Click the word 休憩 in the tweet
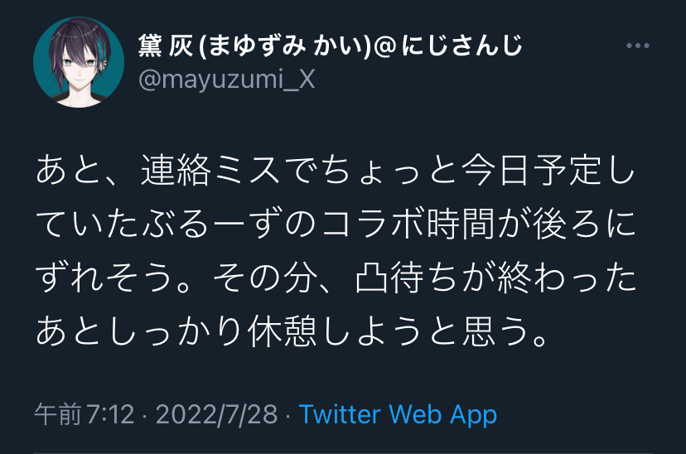This screenshot has width=686, height=454. click(282, 331)
